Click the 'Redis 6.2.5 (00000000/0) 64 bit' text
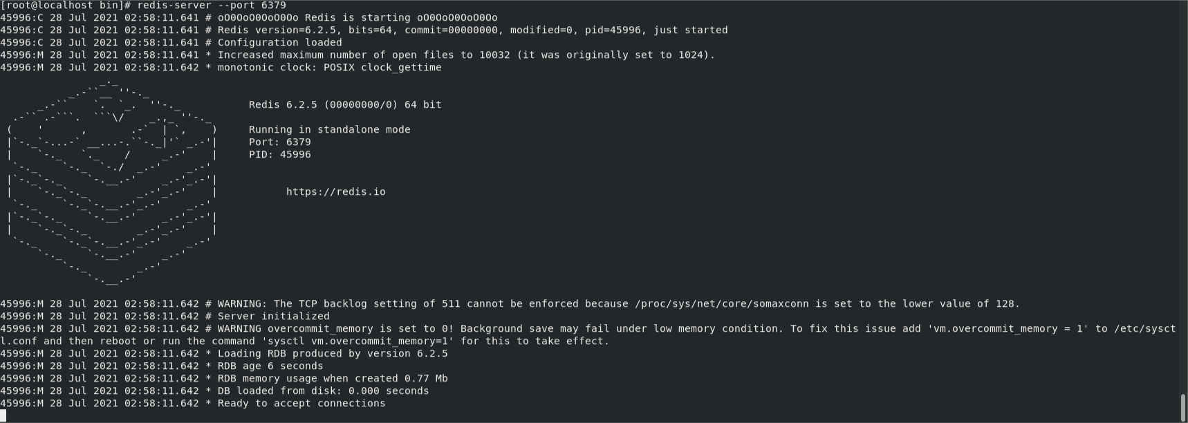 (x=345, y=104)
